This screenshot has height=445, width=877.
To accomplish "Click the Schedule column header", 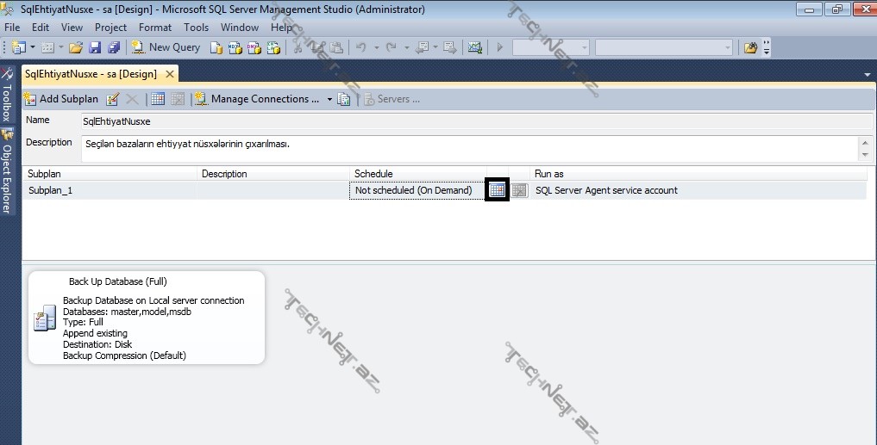I will (418, 174).
